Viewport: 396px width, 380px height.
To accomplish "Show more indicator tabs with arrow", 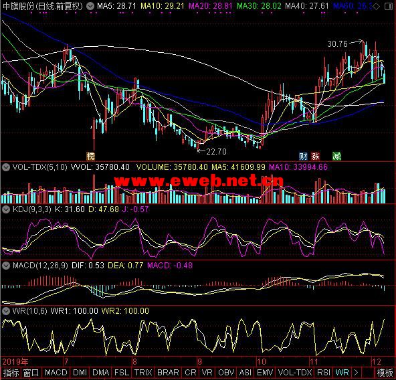I will coord(356,373).
